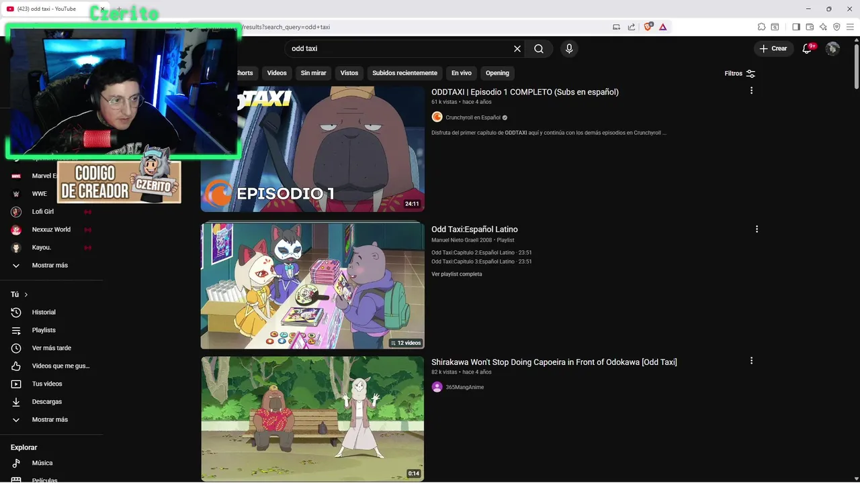Viewport: 860px width, 483px height.
Task: Select the Videos filter chip
Action: coord(277,73)
